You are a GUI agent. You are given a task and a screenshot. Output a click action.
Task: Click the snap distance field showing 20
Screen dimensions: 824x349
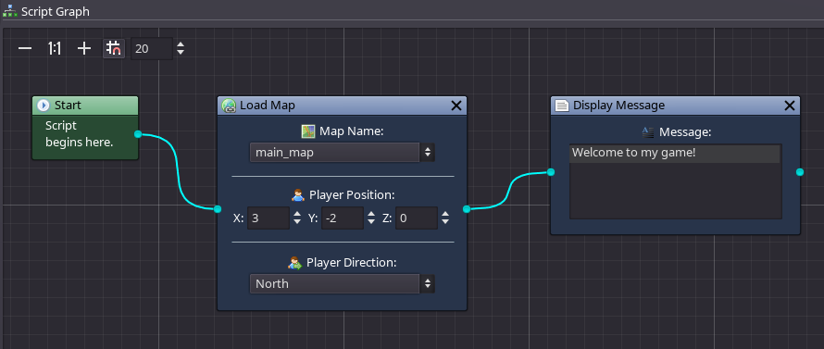(151, 48)
